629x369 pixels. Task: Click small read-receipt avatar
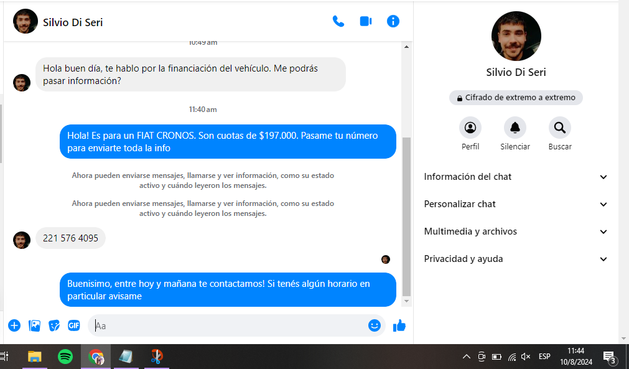[x=386, y=259]
